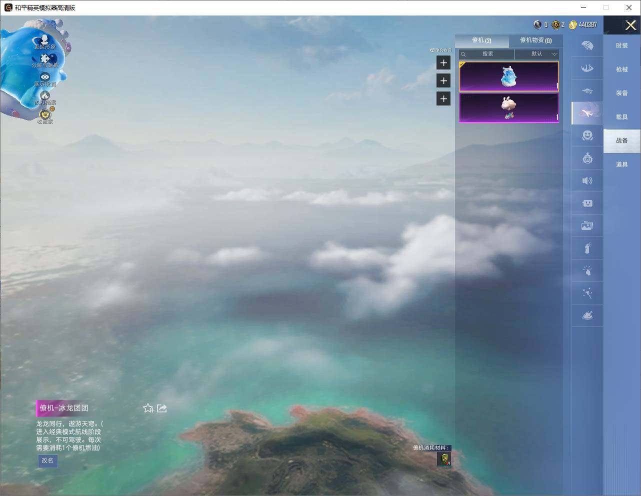Viewport: 641px width, 496px height.
Task: Click the wingman fuel material icon
Action: click(x=443, y=459)
